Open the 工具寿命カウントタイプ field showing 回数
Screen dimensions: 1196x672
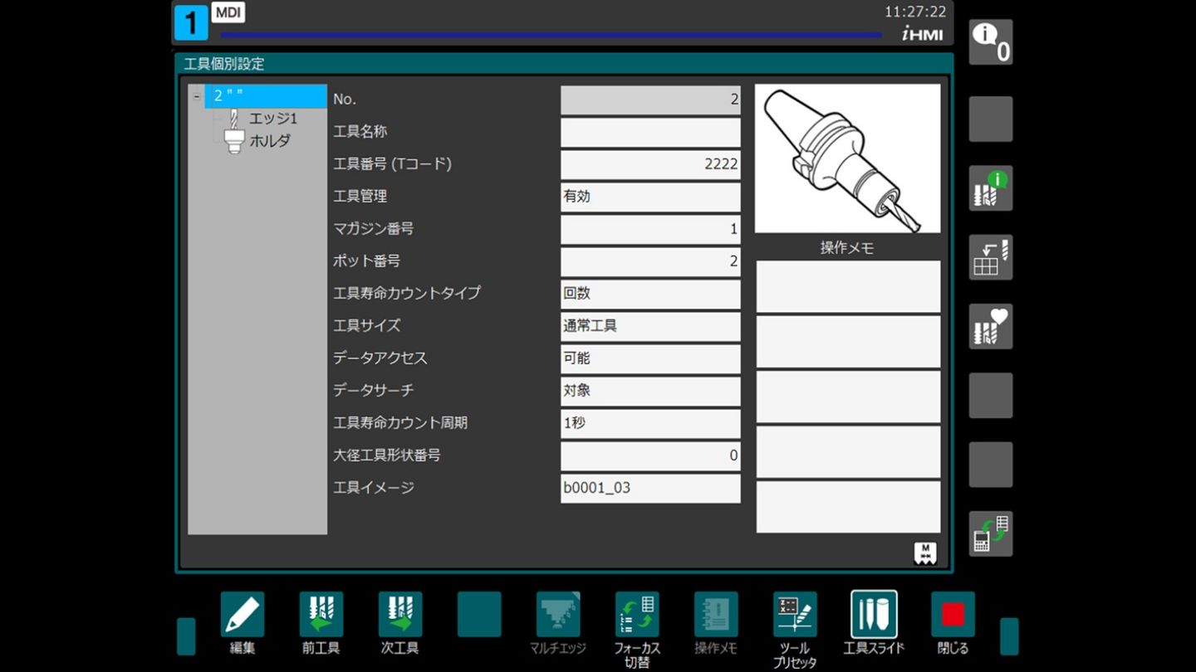[649, 294]
